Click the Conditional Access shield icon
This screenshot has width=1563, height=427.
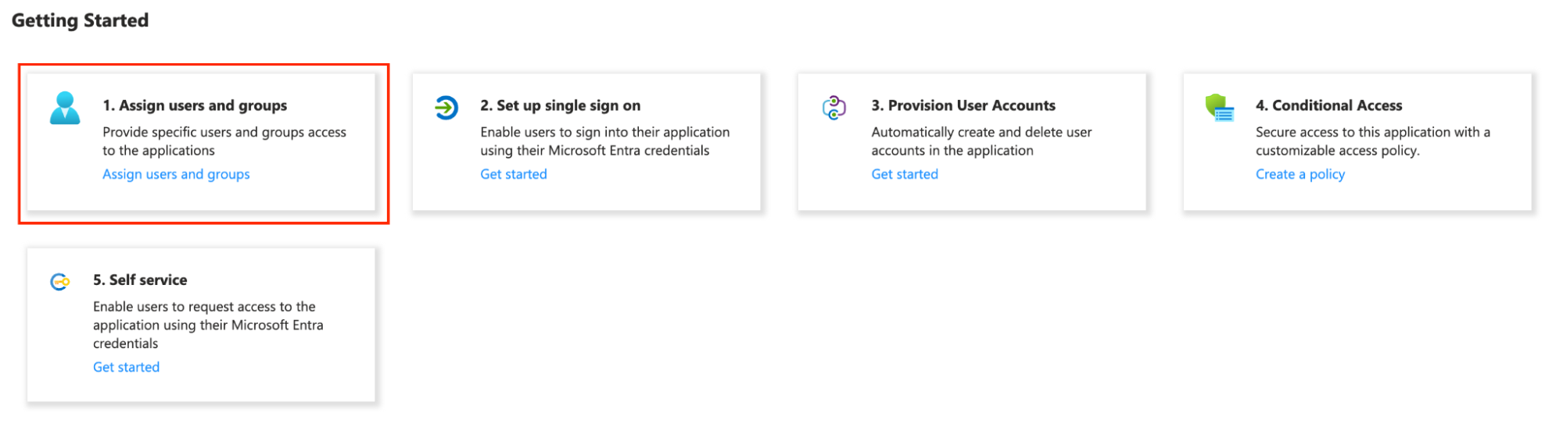click(x=1219, y=108)
